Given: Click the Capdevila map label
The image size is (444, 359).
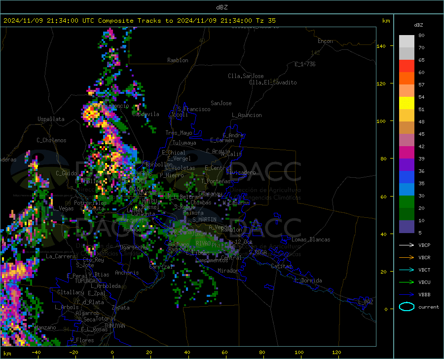Looking at the screenshot, I should [x=146, y=114].
